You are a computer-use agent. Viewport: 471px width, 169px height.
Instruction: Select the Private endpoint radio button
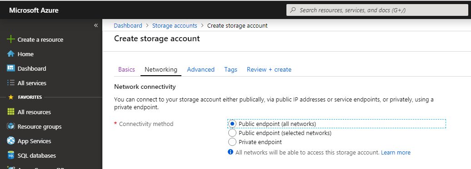tap(232, 142)
